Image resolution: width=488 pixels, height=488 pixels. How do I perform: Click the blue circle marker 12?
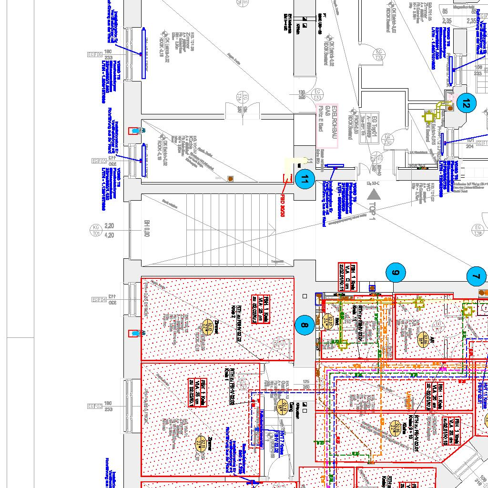point(466,103)
